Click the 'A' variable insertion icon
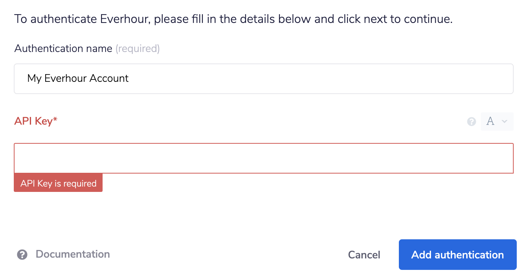Screen dimensions: 529x276 (x=490, y=121)
